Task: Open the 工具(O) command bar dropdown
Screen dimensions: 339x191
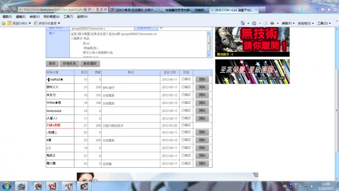Action: tap(324, 23)
